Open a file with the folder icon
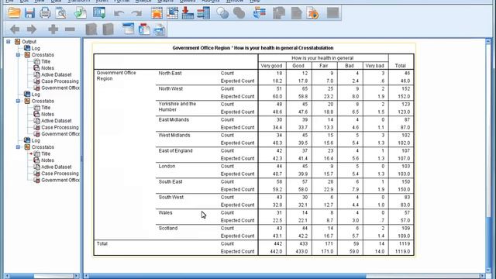The width and height of the screenshot is (496, 279). (x=14, y=13)
